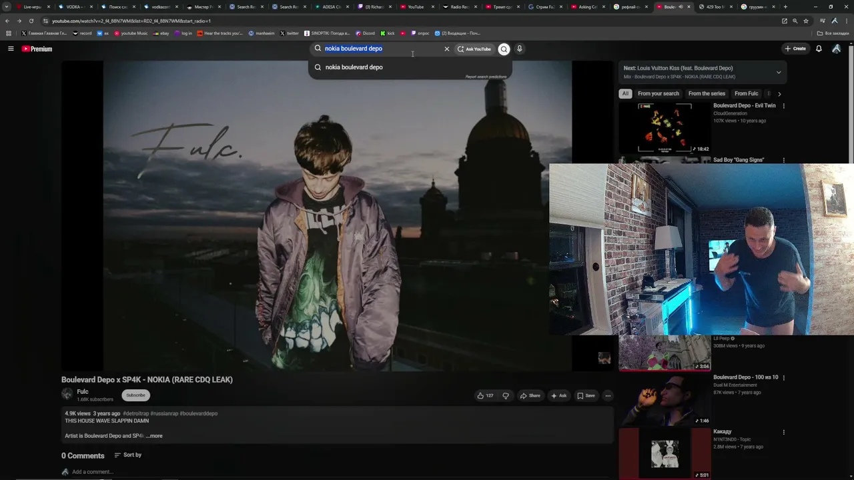Expand the description with ...more
The height and width of the screenshot is (480, 854).
point(154,436)
